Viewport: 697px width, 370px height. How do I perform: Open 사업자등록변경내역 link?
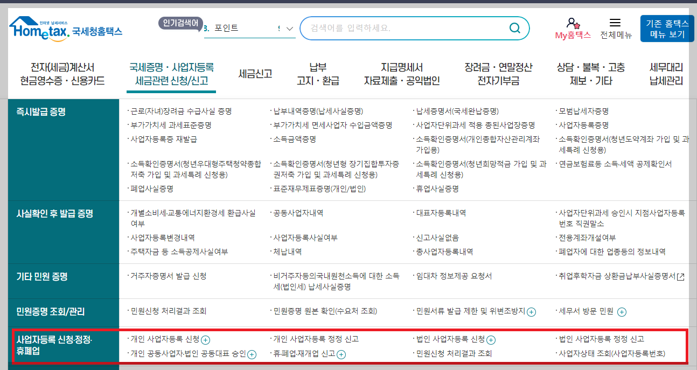tap(162, 238)
